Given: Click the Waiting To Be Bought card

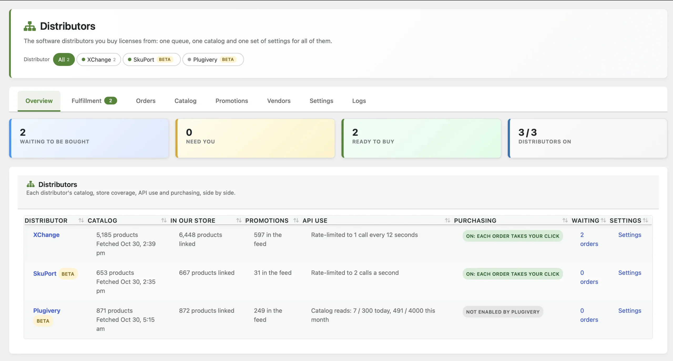Looking at the screenshot, I should point(89,138).
